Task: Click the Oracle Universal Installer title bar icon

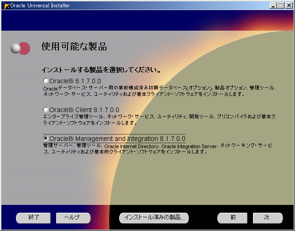Action: (6, 5)
